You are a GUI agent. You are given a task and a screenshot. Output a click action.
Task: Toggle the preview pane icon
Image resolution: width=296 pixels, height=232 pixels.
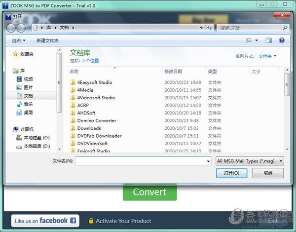point(269,40)
